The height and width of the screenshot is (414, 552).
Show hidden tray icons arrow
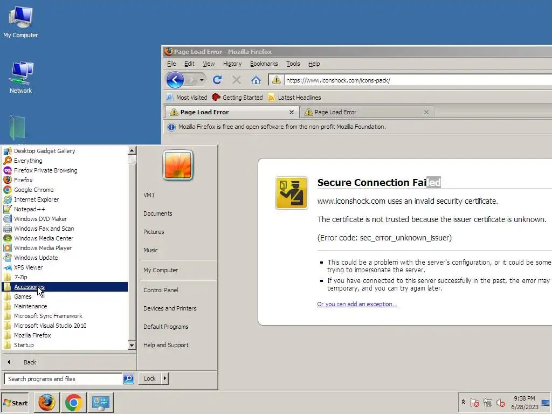tap(463, 402)
